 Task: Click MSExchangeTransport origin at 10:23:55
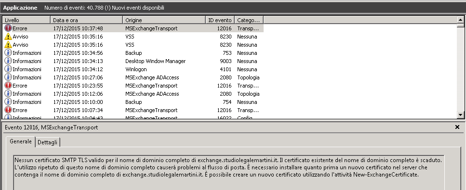coord(151,86)
